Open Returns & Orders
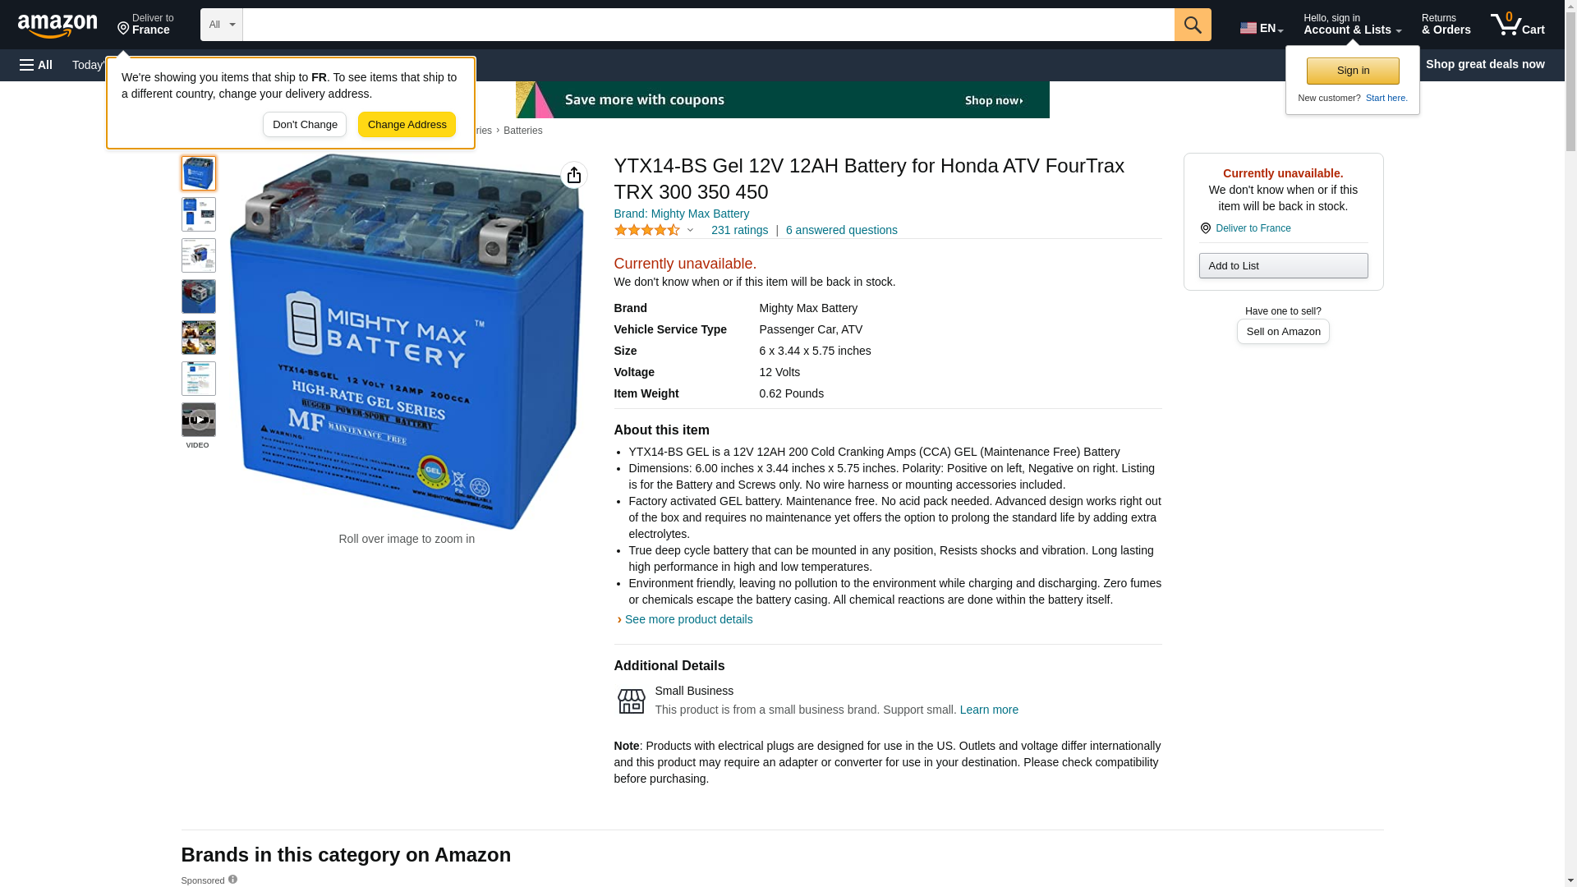The width and height of the screenshot is (1577, 887). click(1446, 25)
